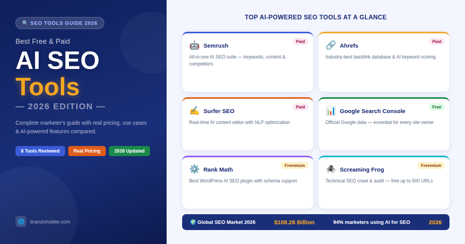
Task: Click the "Top AI-Powered SEO Tools at a Glance" heading
Action: (x=316, y=17)
